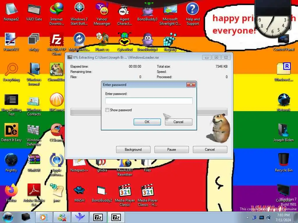Open Microsoft Silverlight shortcut

coord(170,14)
